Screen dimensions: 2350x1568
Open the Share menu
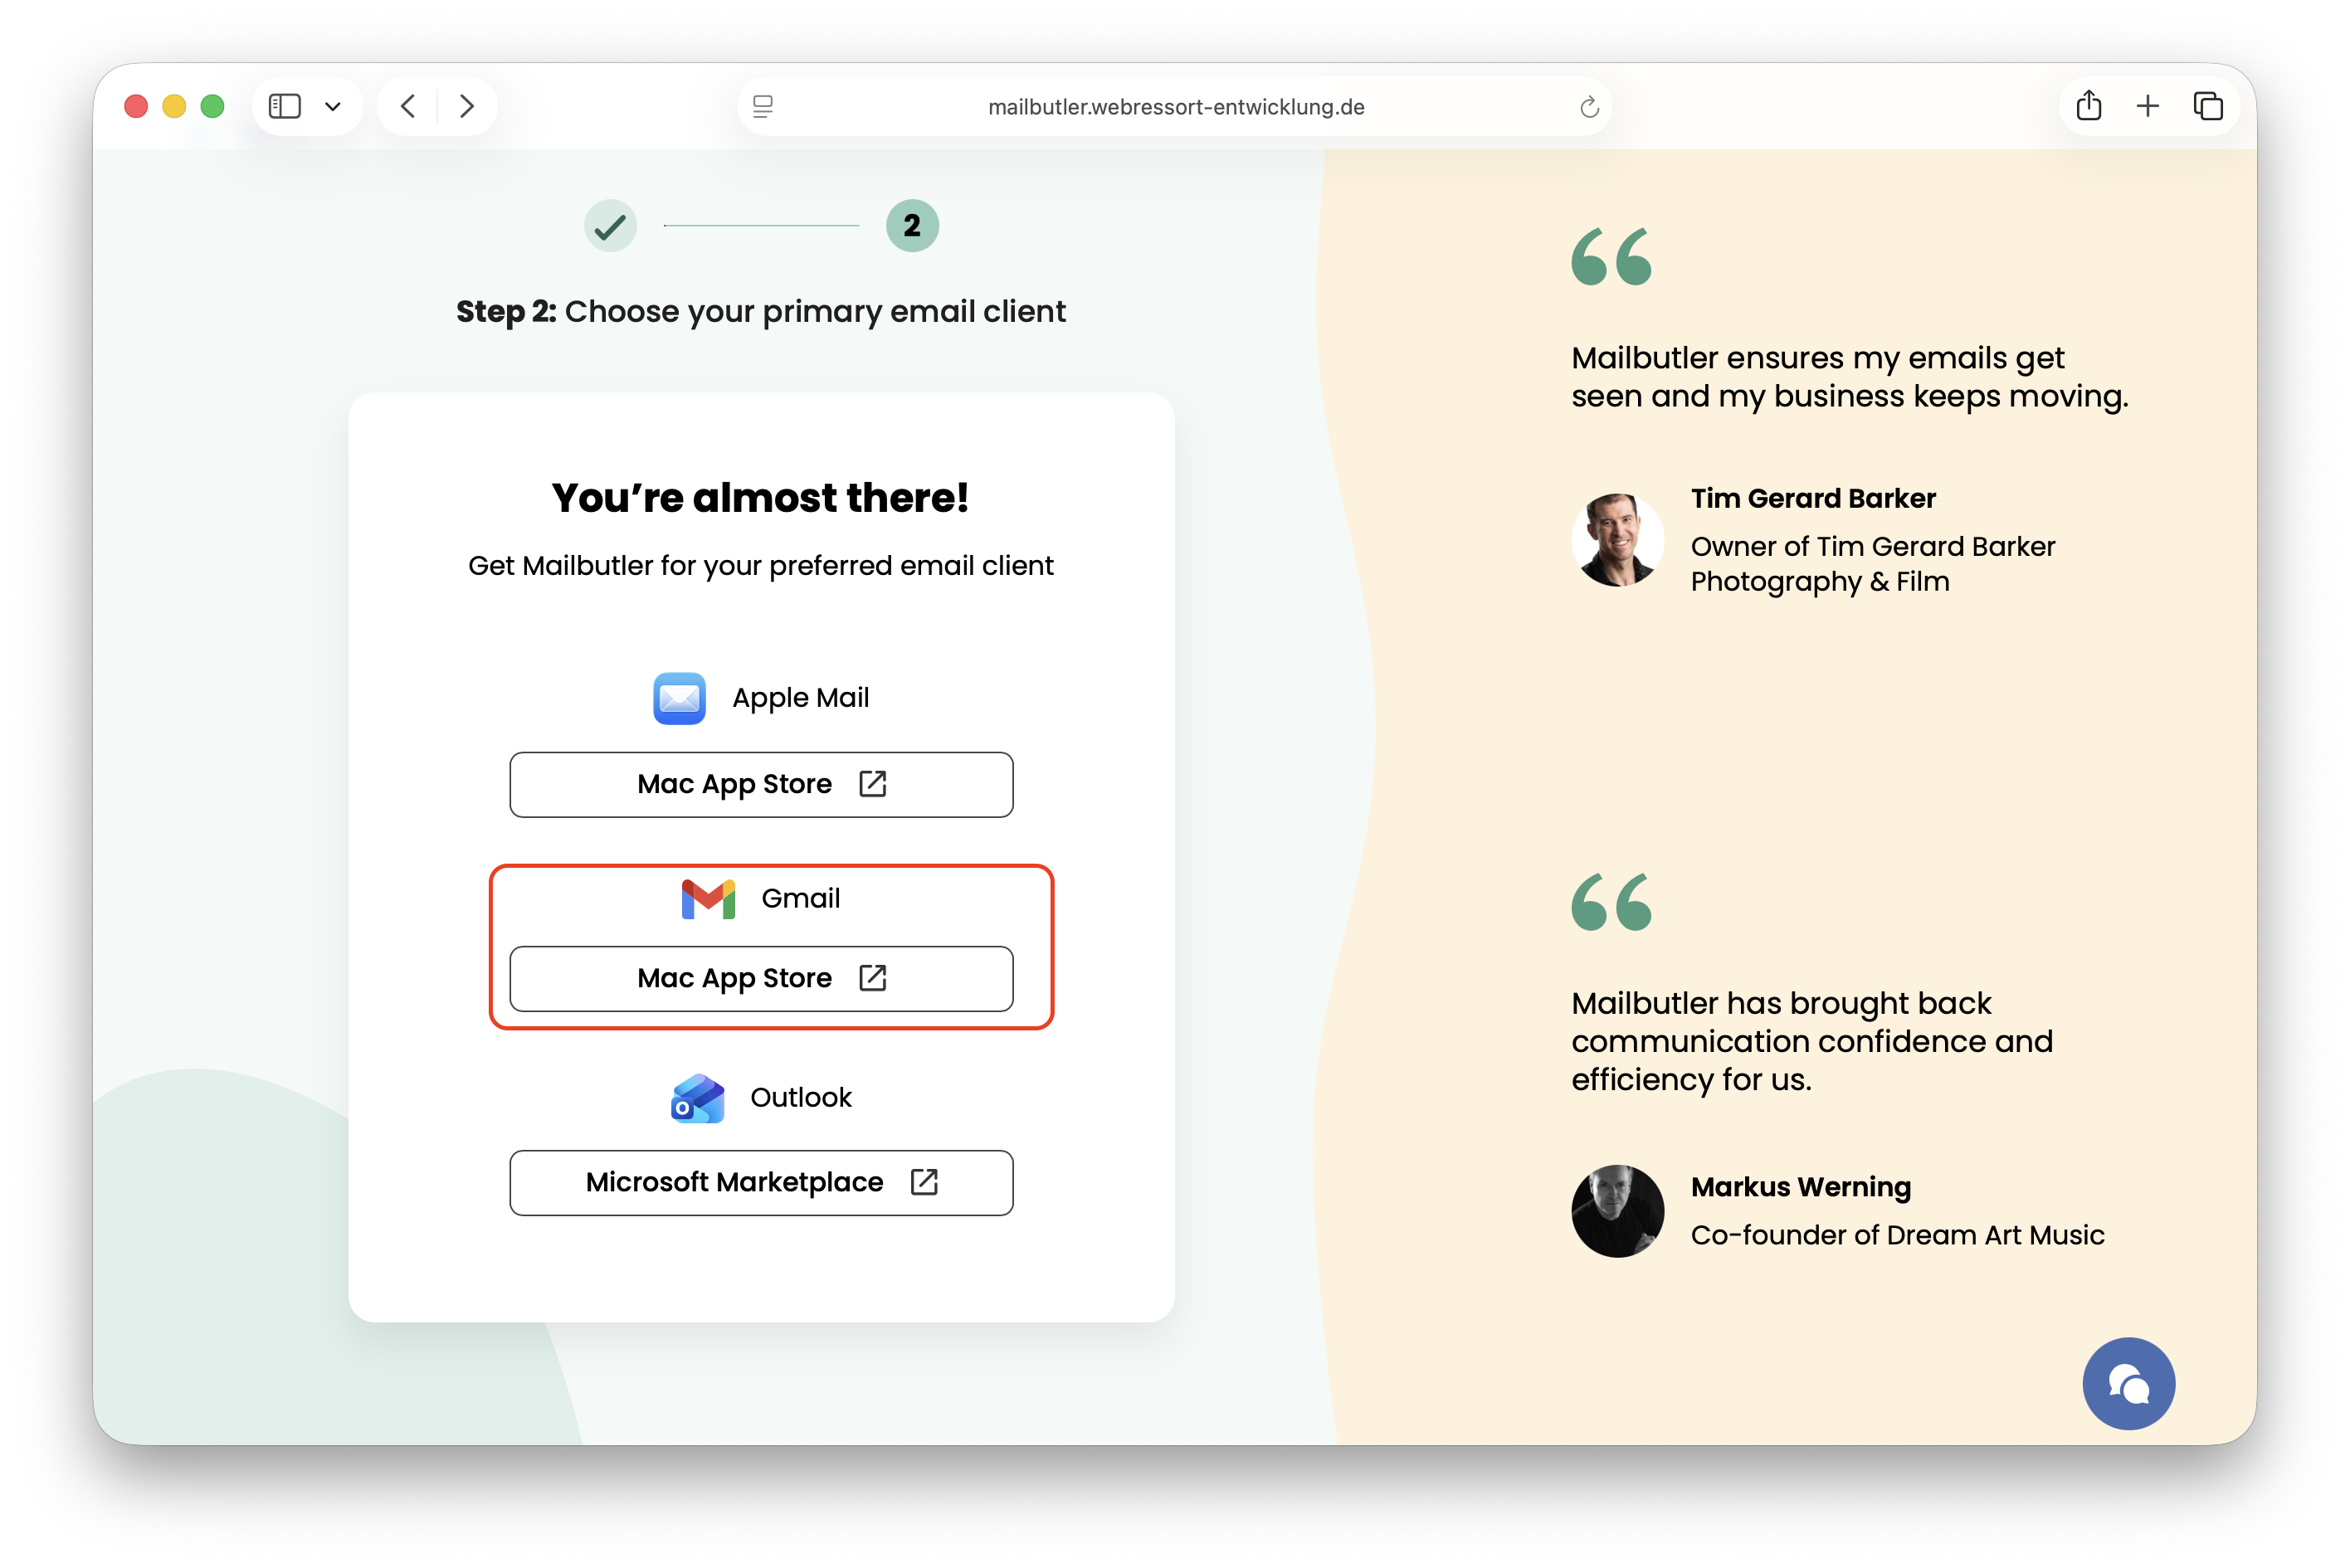click(2088, 105)
